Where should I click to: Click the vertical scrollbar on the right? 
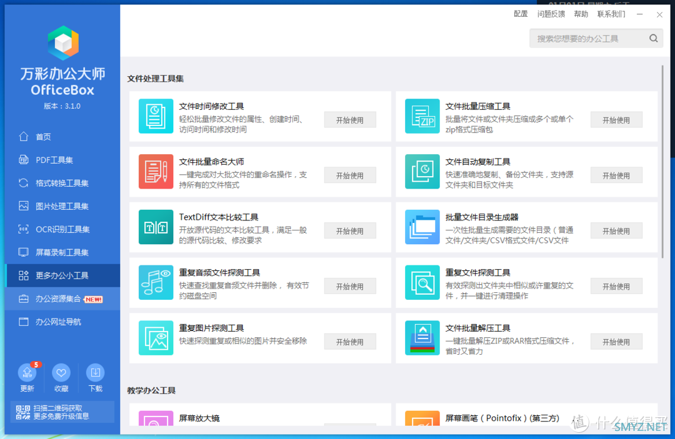coord(662,161)
